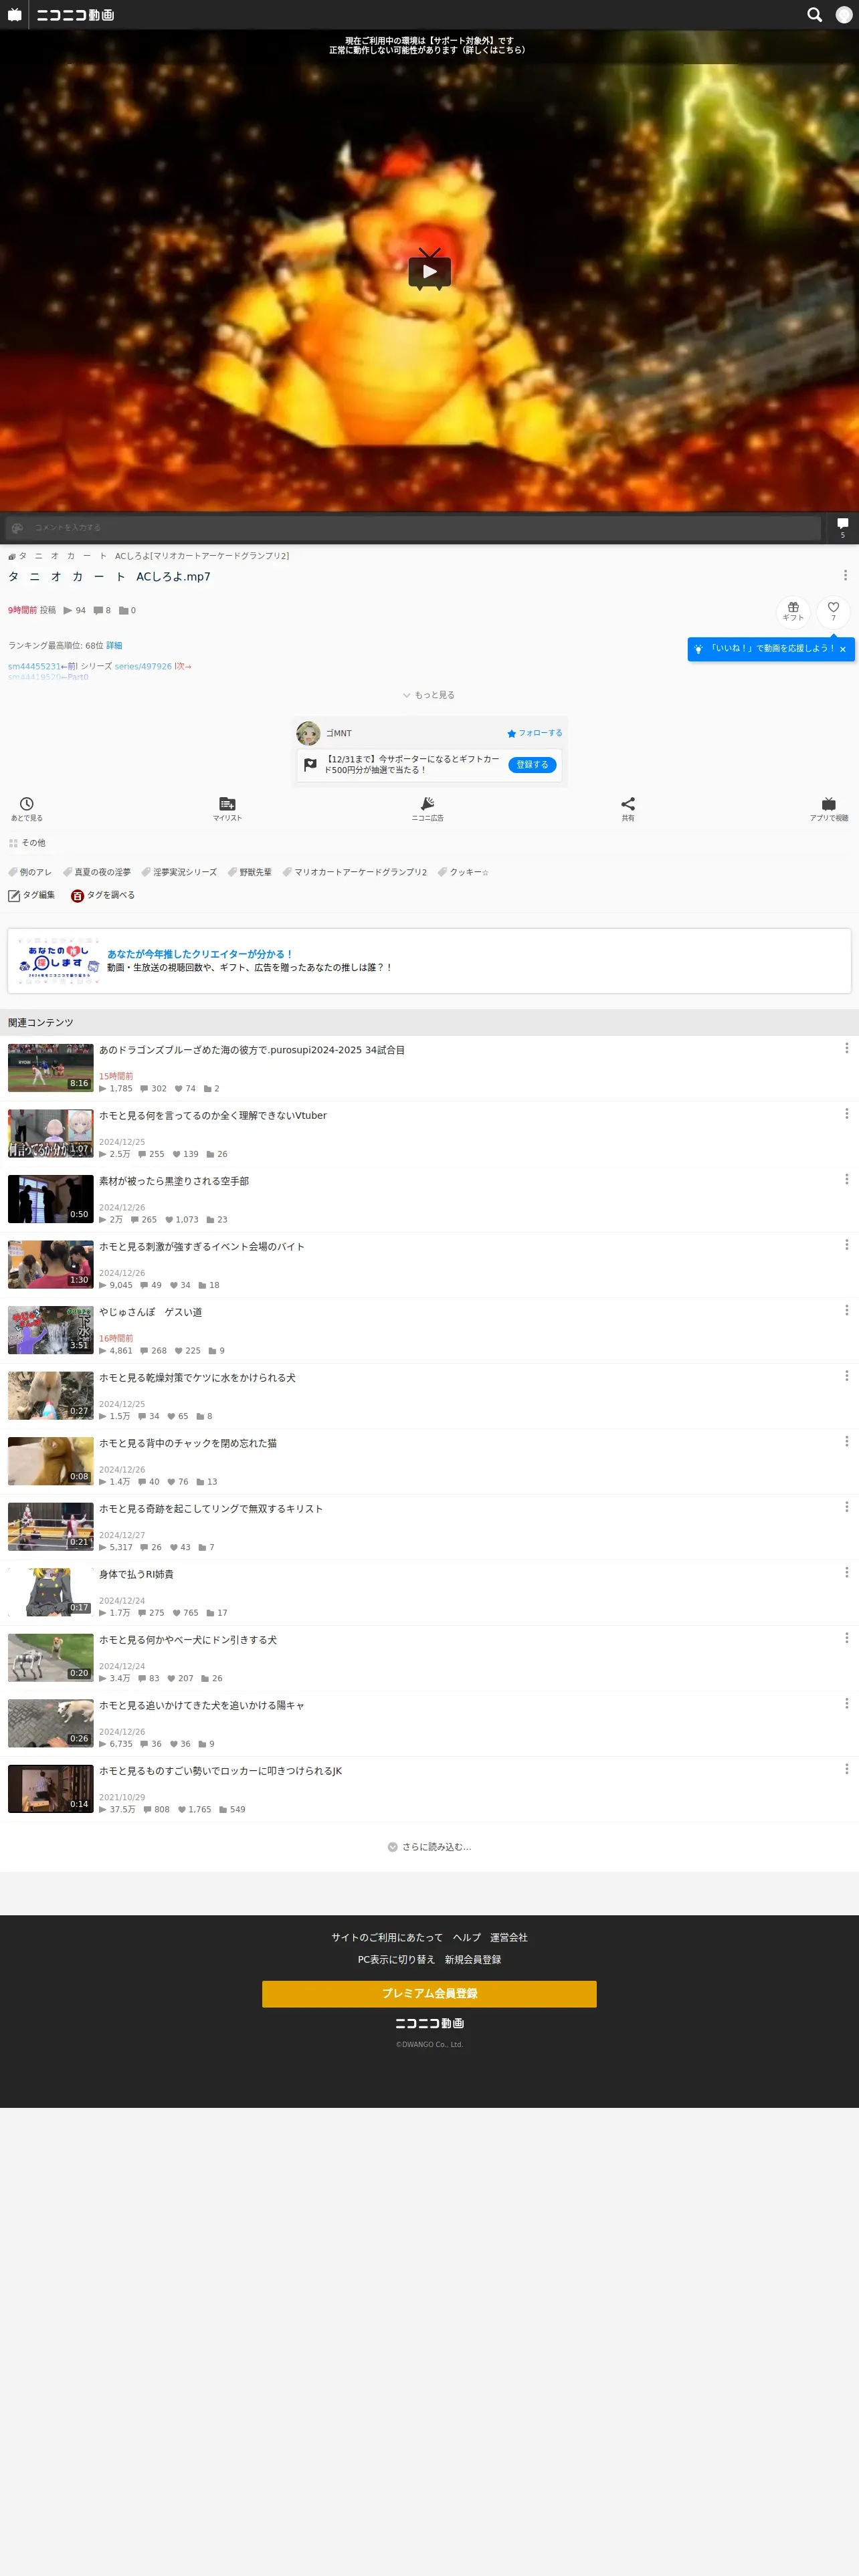
Task: Load more with さらに読み込む
Action: [429, 1847]
